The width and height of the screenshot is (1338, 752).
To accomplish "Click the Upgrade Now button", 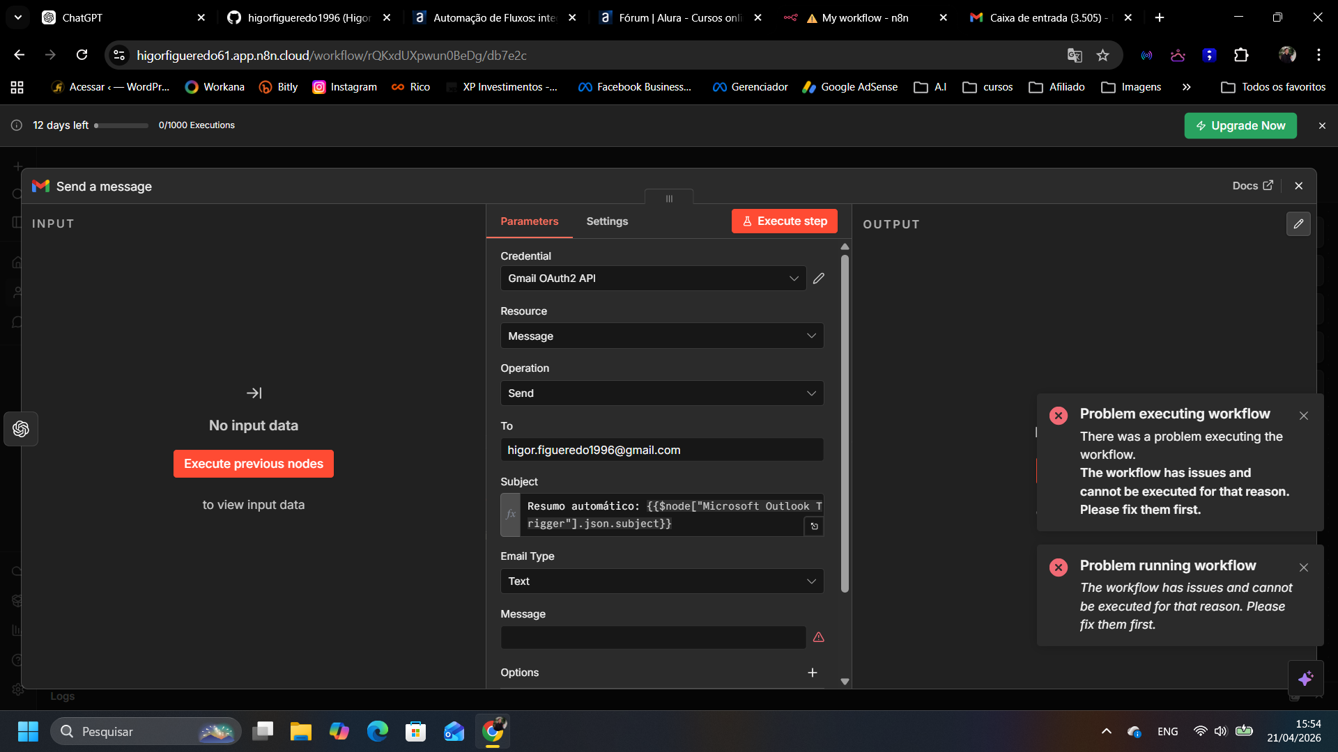I will (x=1240, y=126).
